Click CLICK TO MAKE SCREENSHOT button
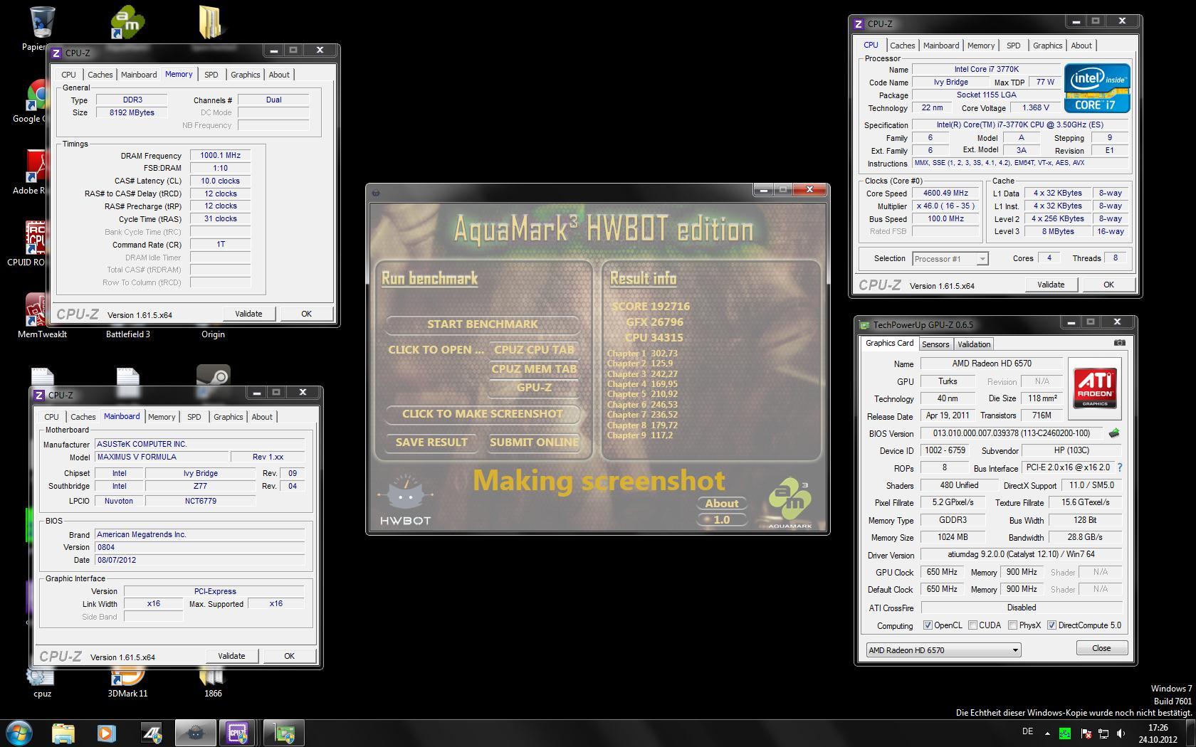Screen dimensions: 1196x747 coord(483,414)
